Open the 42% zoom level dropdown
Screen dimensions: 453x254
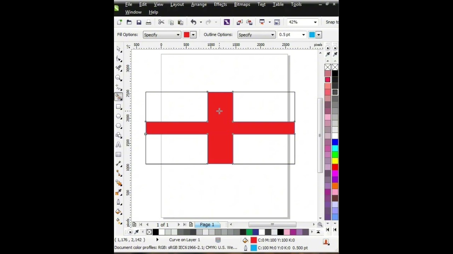click(x=315, y=22)
